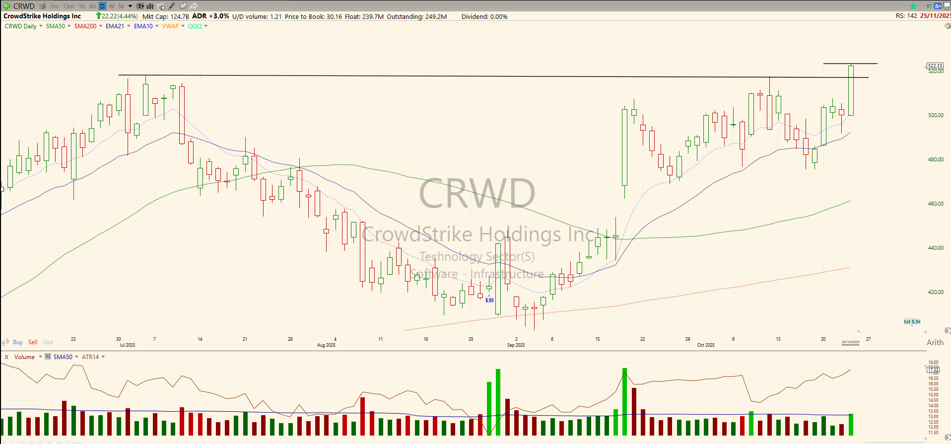Expand the QQQ comparison dropdown
Screen dimensions: 951x444
(x=205, y=26)
